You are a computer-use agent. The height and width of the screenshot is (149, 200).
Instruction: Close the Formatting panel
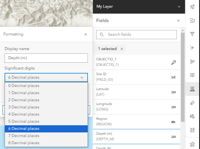(86, 34)
